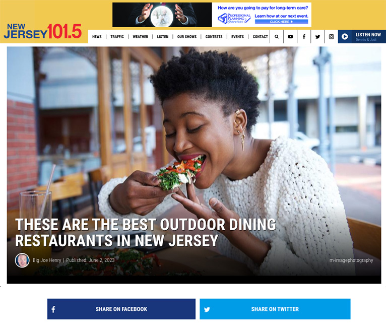
Task: Select Listen in the navigation bar
Action: (x=163, y=37)
